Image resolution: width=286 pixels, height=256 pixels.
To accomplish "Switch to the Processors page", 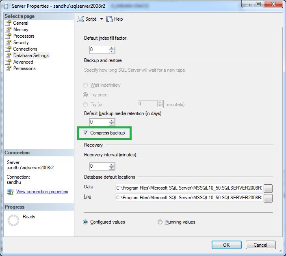I will [24, 36].
